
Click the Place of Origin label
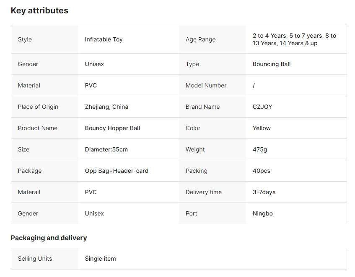[38, 107]
